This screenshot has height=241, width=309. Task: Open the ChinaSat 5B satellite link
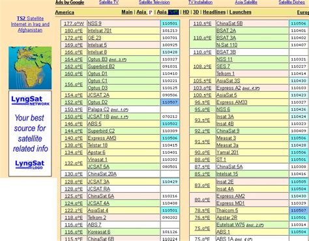229,23
